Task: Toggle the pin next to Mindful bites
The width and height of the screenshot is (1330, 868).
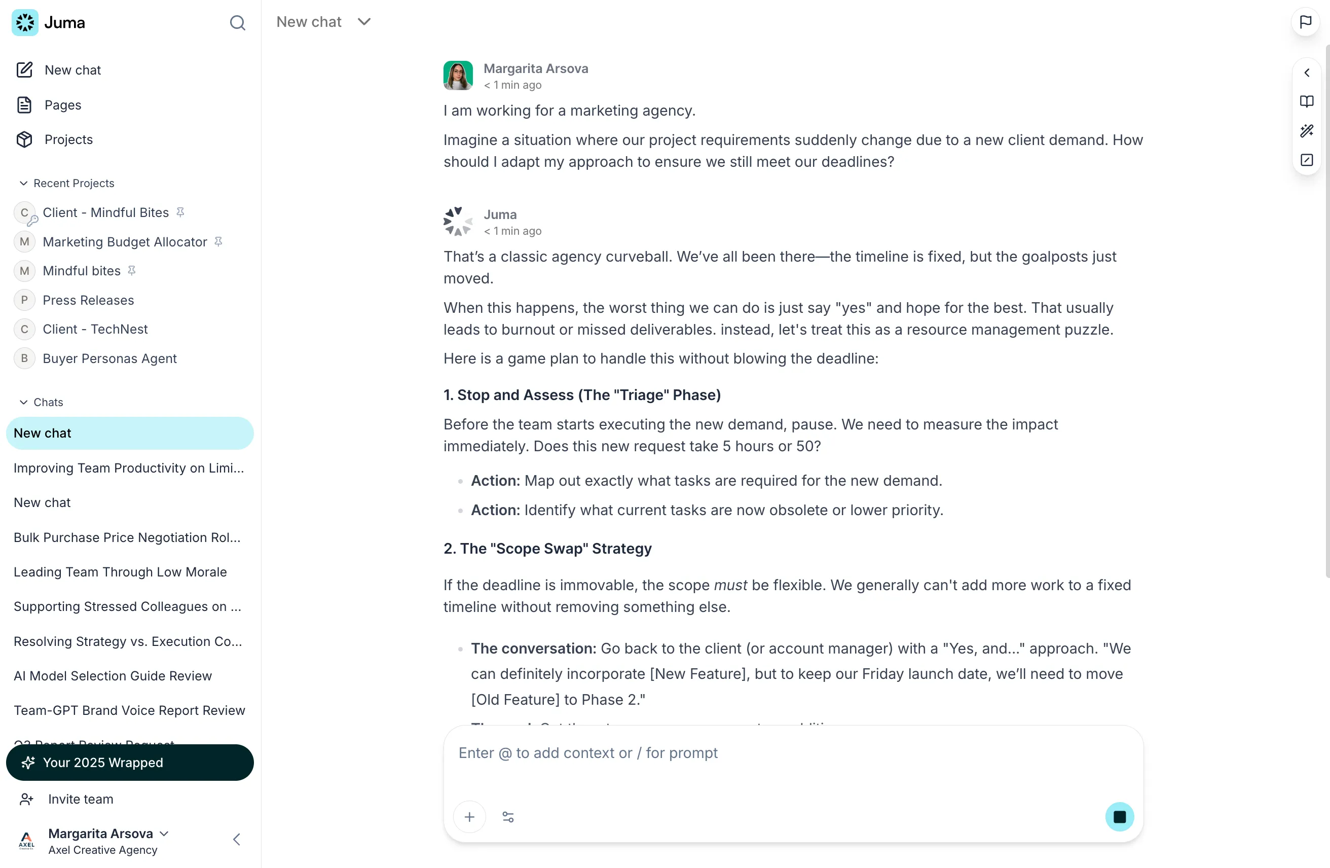Action: [x=132, y=271]
